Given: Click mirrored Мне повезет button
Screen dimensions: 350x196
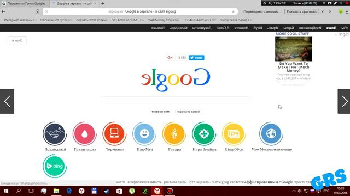Looking at the screenshot, I should tap(160, 112).
